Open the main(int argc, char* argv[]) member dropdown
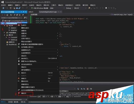The height and width of the screenshot is (104, 134). (122, 14)
